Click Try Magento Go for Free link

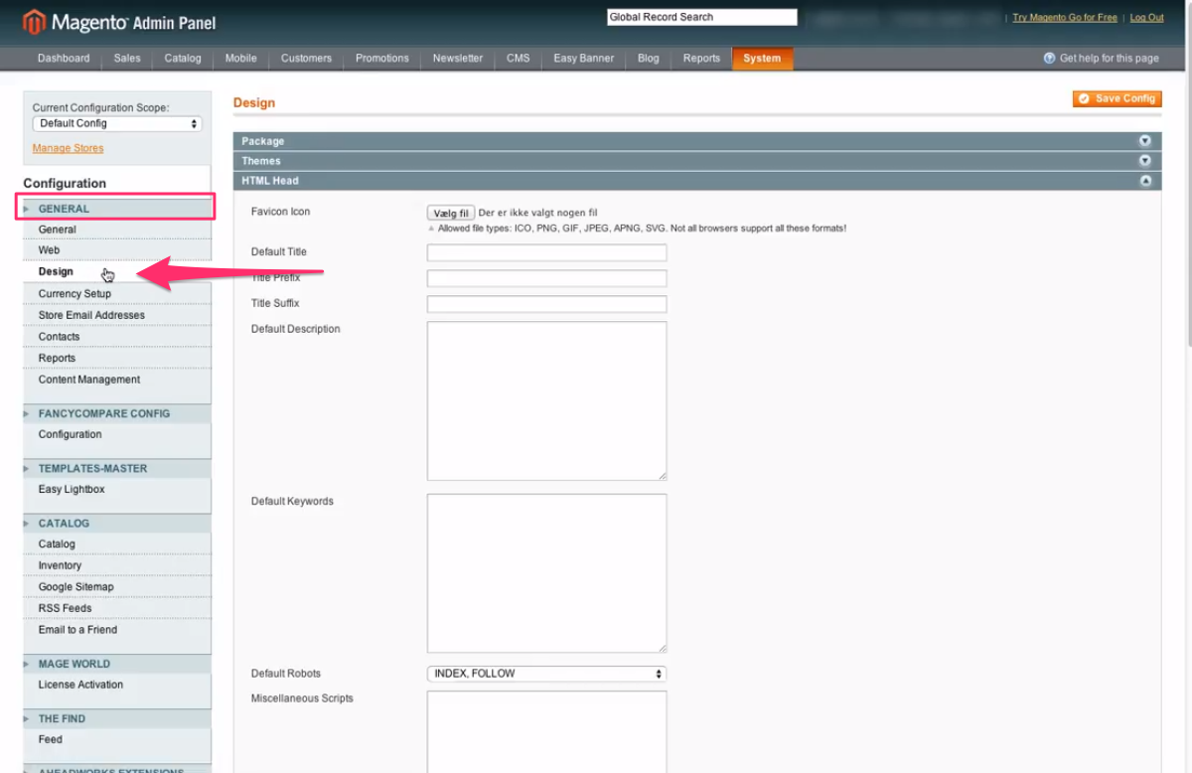coord(1065,18)
